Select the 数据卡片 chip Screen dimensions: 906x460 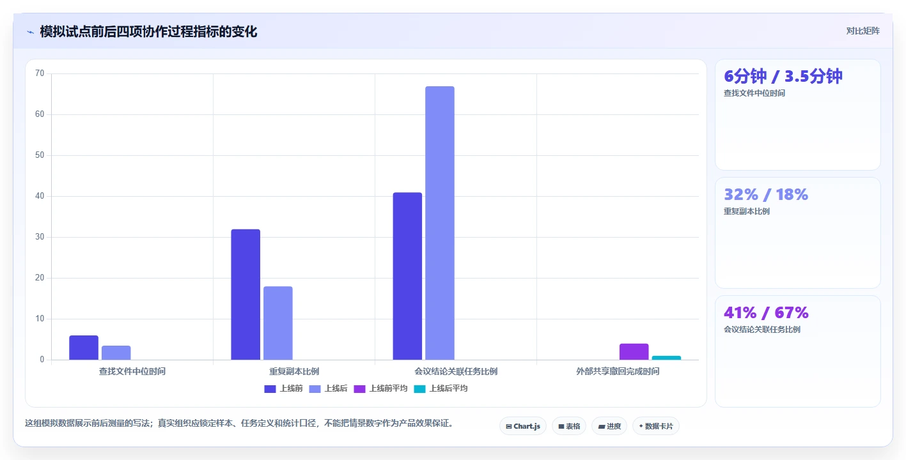pyautogui.click(x=655, y=426)
